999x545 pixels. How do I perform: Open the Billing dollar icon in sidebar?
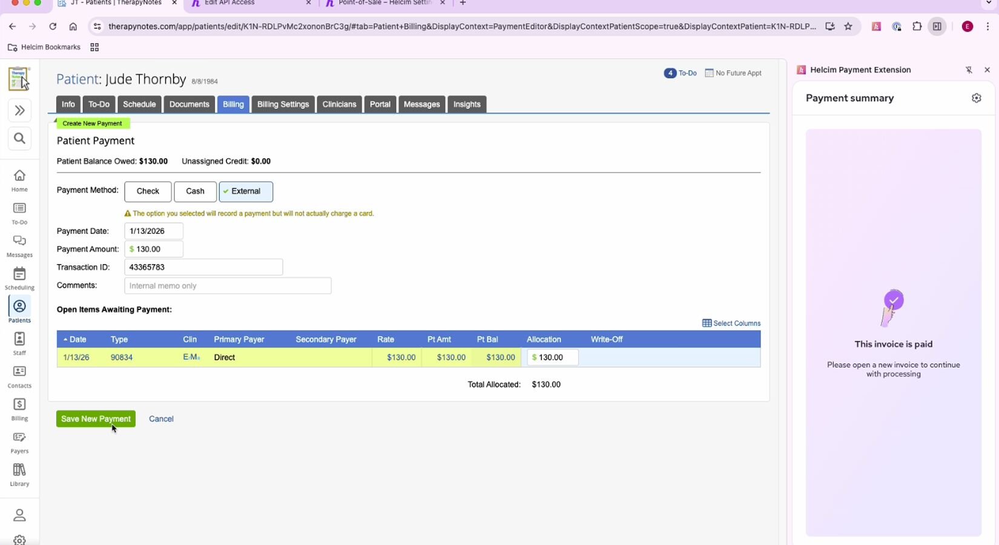tap(19, 409)
